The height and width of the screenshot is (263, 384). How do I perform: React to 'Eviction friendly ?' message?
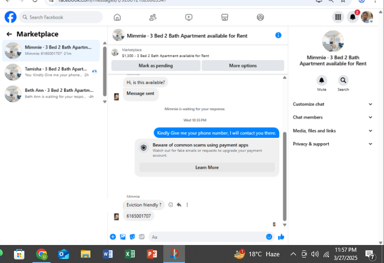click(x=171, y=205)
